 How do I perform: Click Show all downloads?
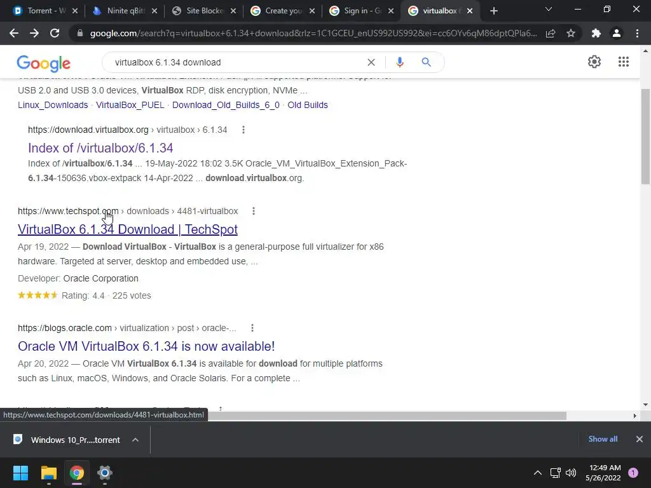coord(603,439)
